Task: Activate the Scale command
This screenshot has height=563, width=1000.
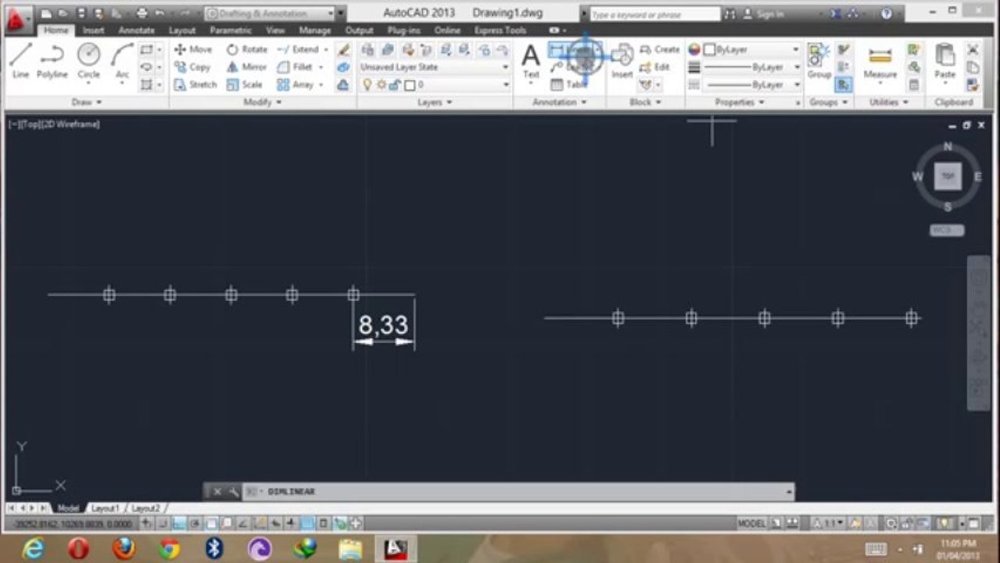Action: 245,84
